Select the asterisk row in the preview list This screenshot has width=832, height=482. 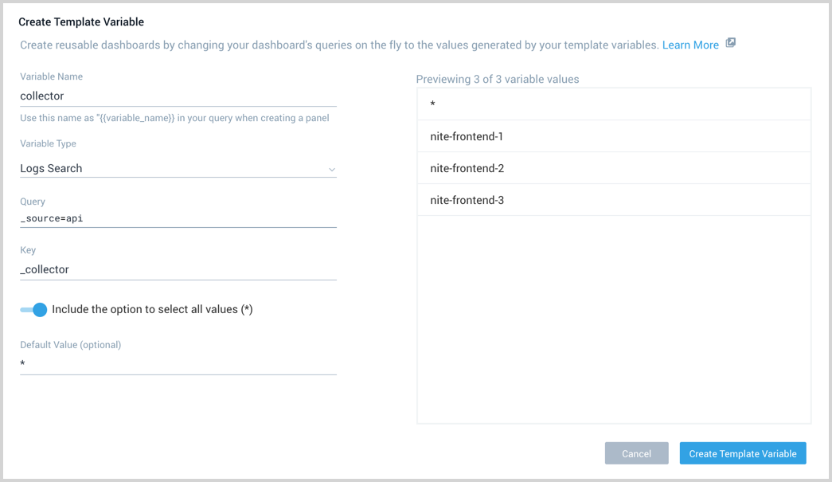click(x=613, y=104)
